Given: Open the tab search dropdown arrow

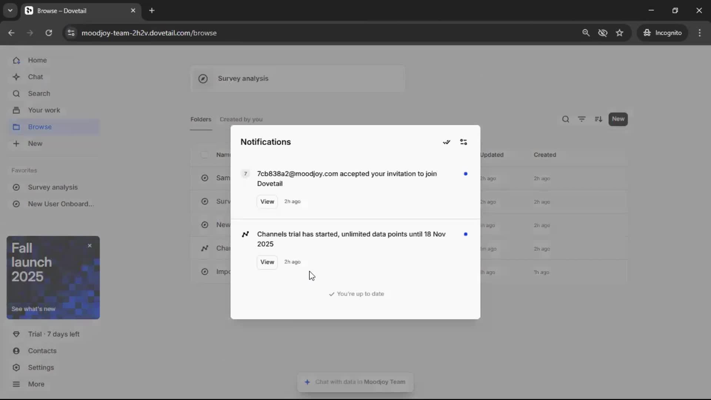Looking at the screenshot, I should (x=10, y=10).
